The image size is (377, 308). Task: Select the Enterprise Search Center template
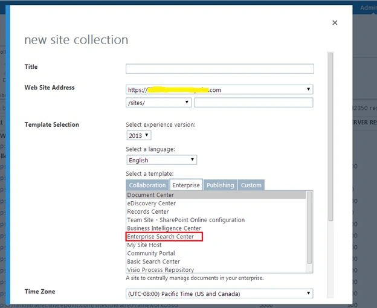[216, 237]
